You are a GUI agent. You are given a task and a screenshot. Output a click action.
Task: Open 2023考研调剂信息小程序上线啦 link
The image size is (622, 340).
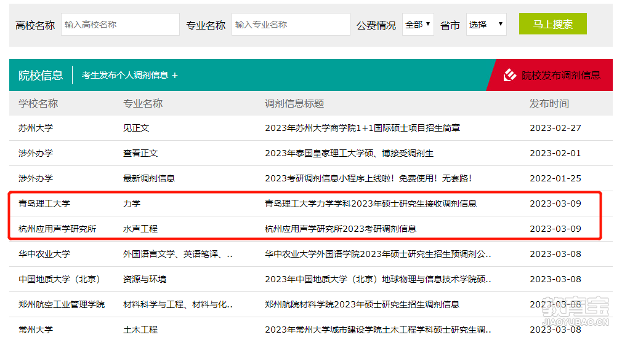click(368, 178)
